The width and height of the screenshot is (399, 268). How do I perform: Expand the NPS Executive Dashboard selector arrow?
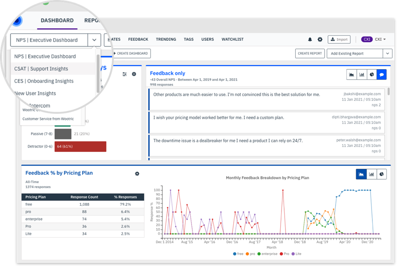[x=94, y=40]
